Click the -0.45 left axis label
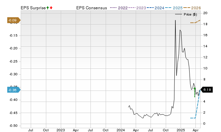Image resolution: width=221 pixels, height=132 pixels. click(x=13, y=113)
